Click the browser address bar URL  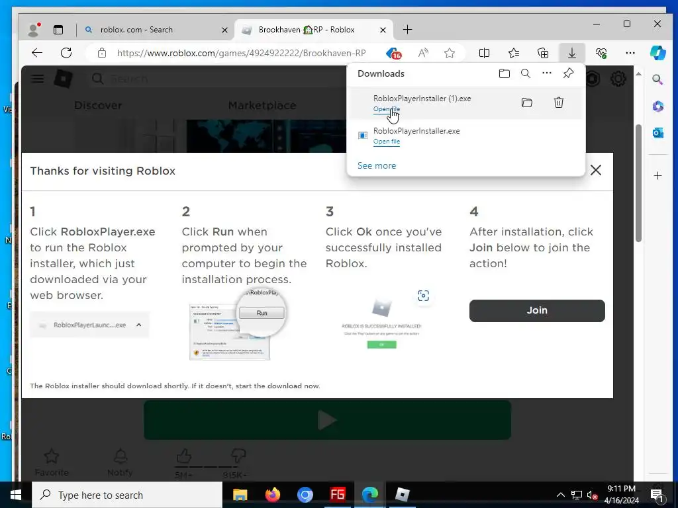click(241, 53)
